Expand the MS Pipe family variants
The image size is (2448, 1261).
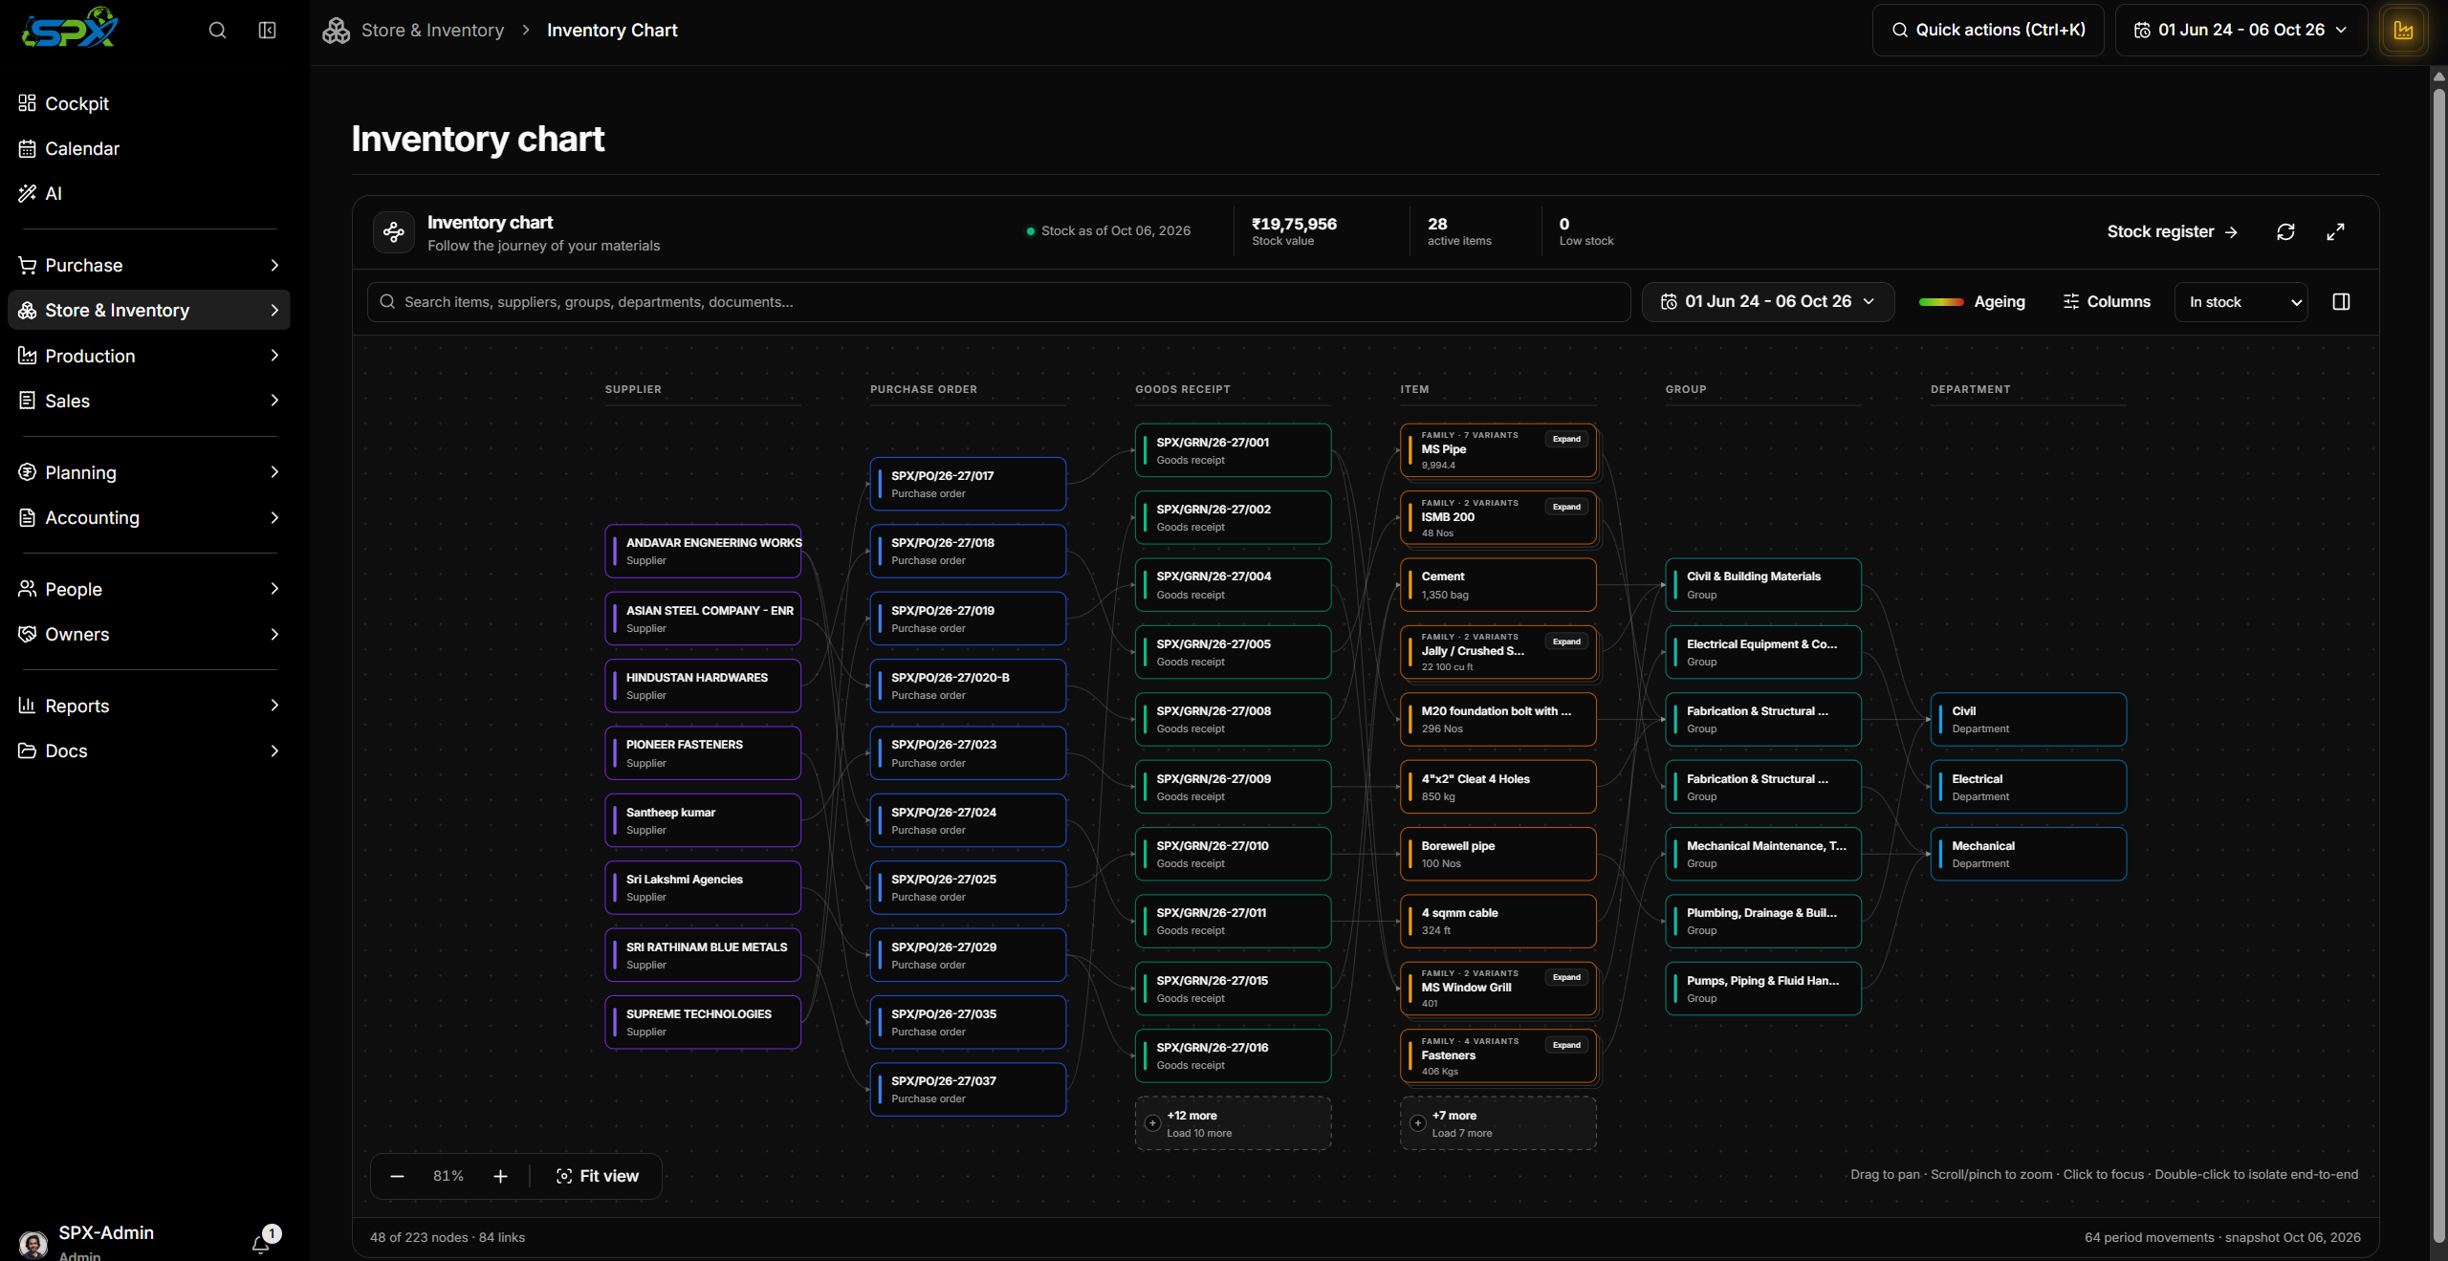point(1566,440)
